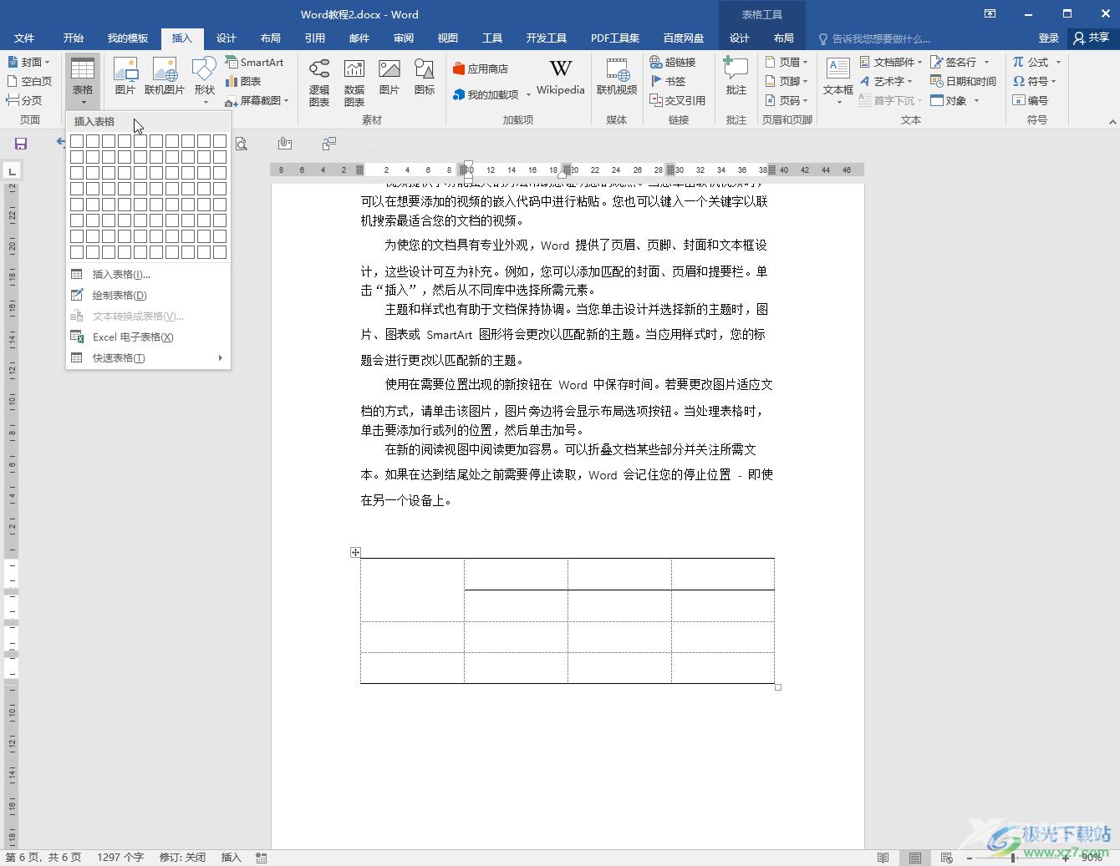The height and width of the screenshot is (866, 1120).
Task: Switch to Print Layout view
Action: coord(915,858)
